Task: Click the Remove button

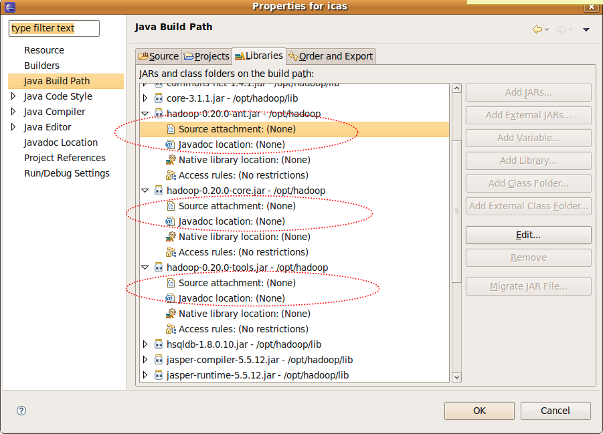Action: point(529,257)
